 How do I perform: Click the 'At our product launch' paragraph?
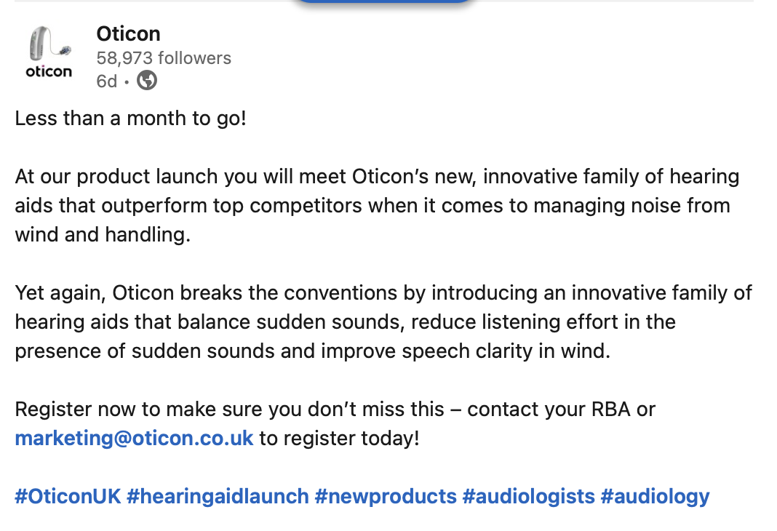click(377, 206)
